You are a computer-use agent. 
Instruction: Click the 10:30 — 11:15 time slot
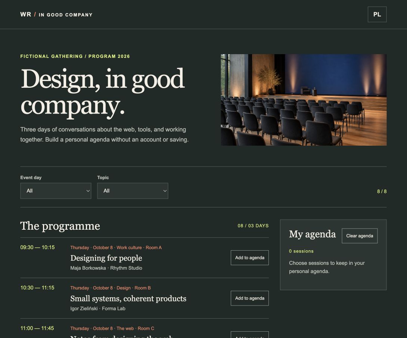tap(37, 288)
